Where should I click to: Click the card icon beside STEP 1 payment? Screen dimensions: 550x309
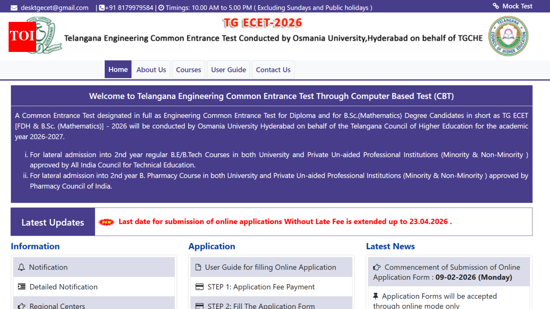(199, 287)
